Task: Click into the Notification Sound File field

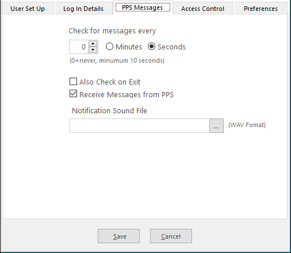Action: [140, 125]
